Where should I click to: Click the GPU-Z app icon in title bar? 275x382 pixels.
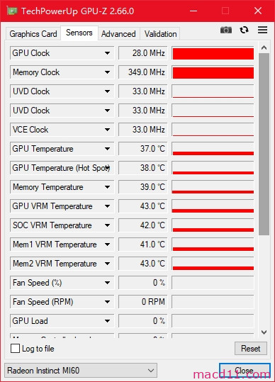[12, 11]
